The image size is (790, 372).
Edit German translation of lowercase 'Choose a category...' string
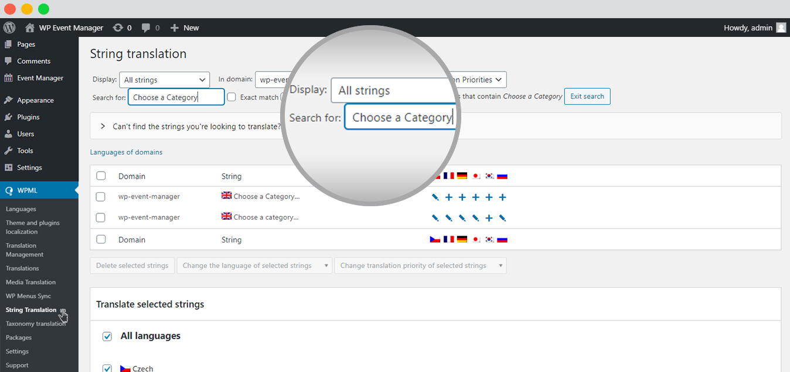(x=462, y=218)
